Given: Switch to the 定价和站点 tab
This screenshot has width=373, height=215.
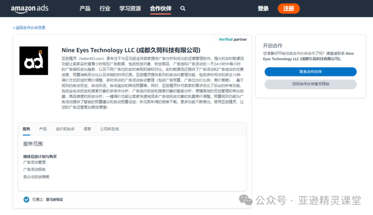Looking at the screenshot, I should [65, 129].
